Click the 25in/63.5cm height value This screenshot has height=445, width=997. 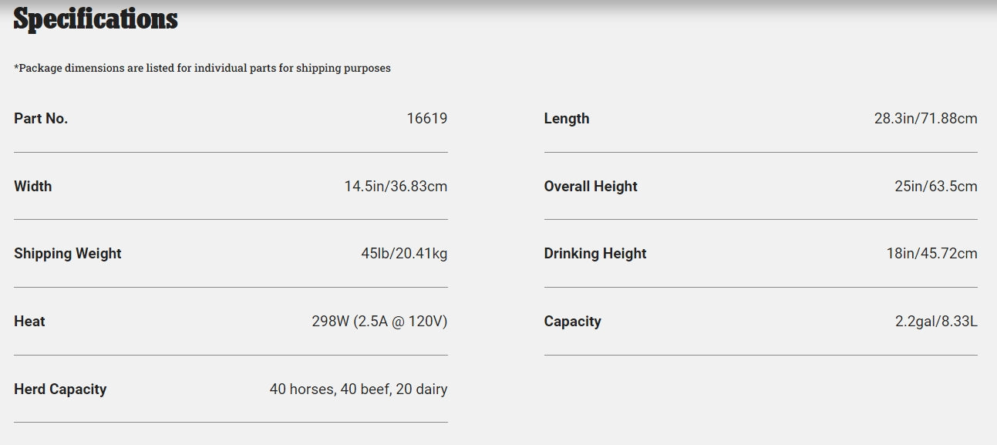pos(936,187)
